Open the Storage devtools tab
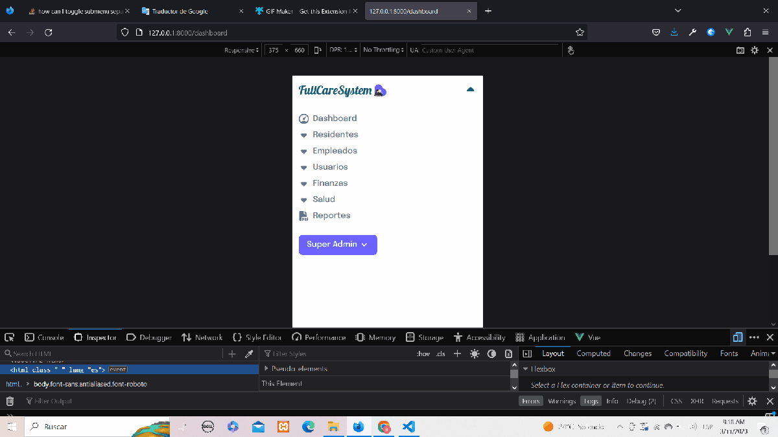 (425, 337)
